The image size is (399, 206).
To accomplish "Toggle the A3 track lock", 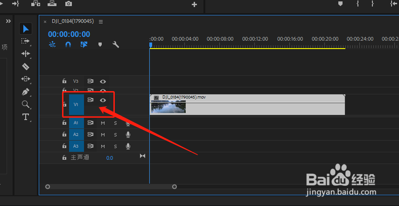I will coord(64,146).
